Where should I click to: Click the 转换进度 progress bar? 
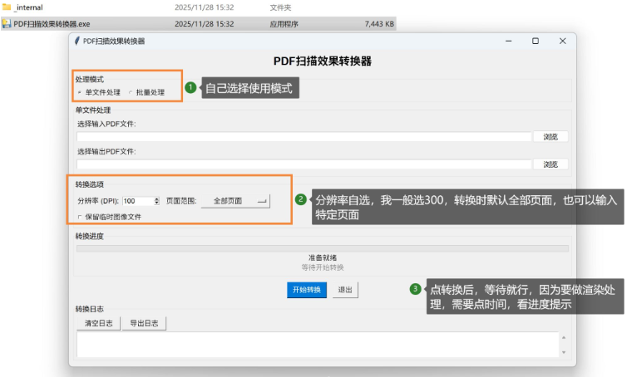(x=323, y=248)
